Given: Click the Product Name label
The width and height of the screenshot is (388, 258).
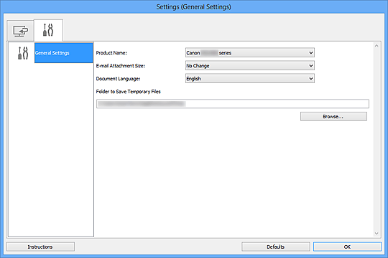Looking at the screenshot, I should tap(111, 53).
